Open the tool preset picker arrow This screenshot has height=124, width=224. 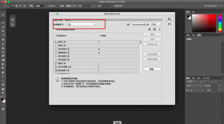point(8,6)
